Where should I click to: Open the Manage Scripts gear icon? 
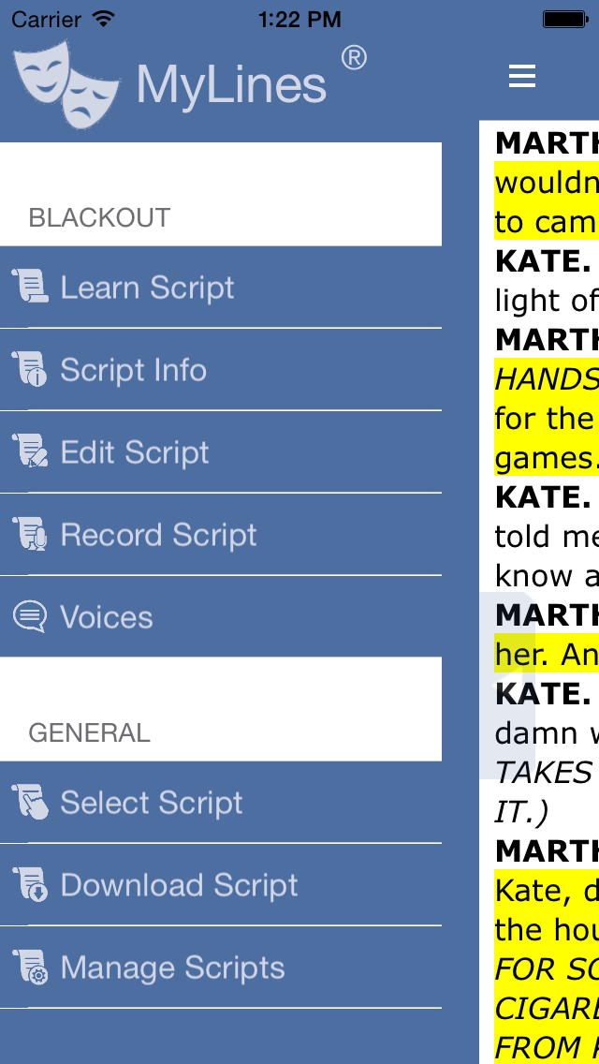tap(30, 967)
